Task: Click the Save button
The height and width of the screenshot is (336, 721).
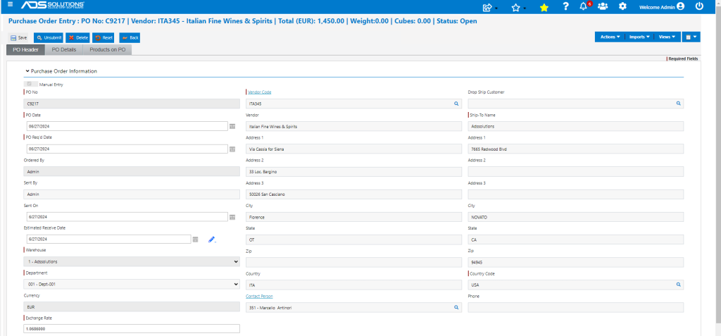Action: 19,38
